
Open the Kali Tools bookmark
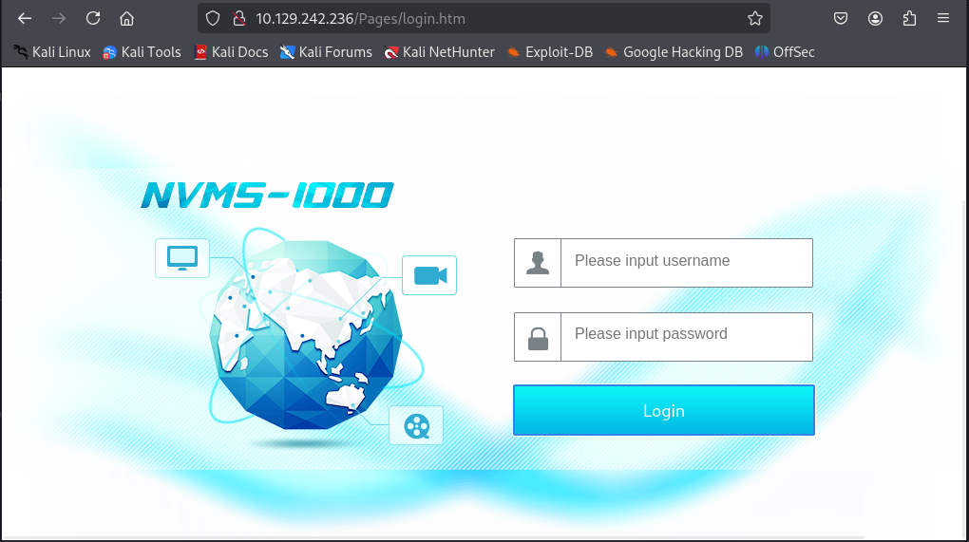[142, 52]
